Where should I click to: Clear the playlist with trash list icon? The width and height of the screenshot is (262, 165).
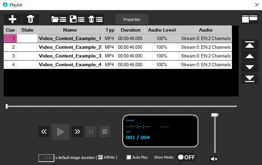95,19
